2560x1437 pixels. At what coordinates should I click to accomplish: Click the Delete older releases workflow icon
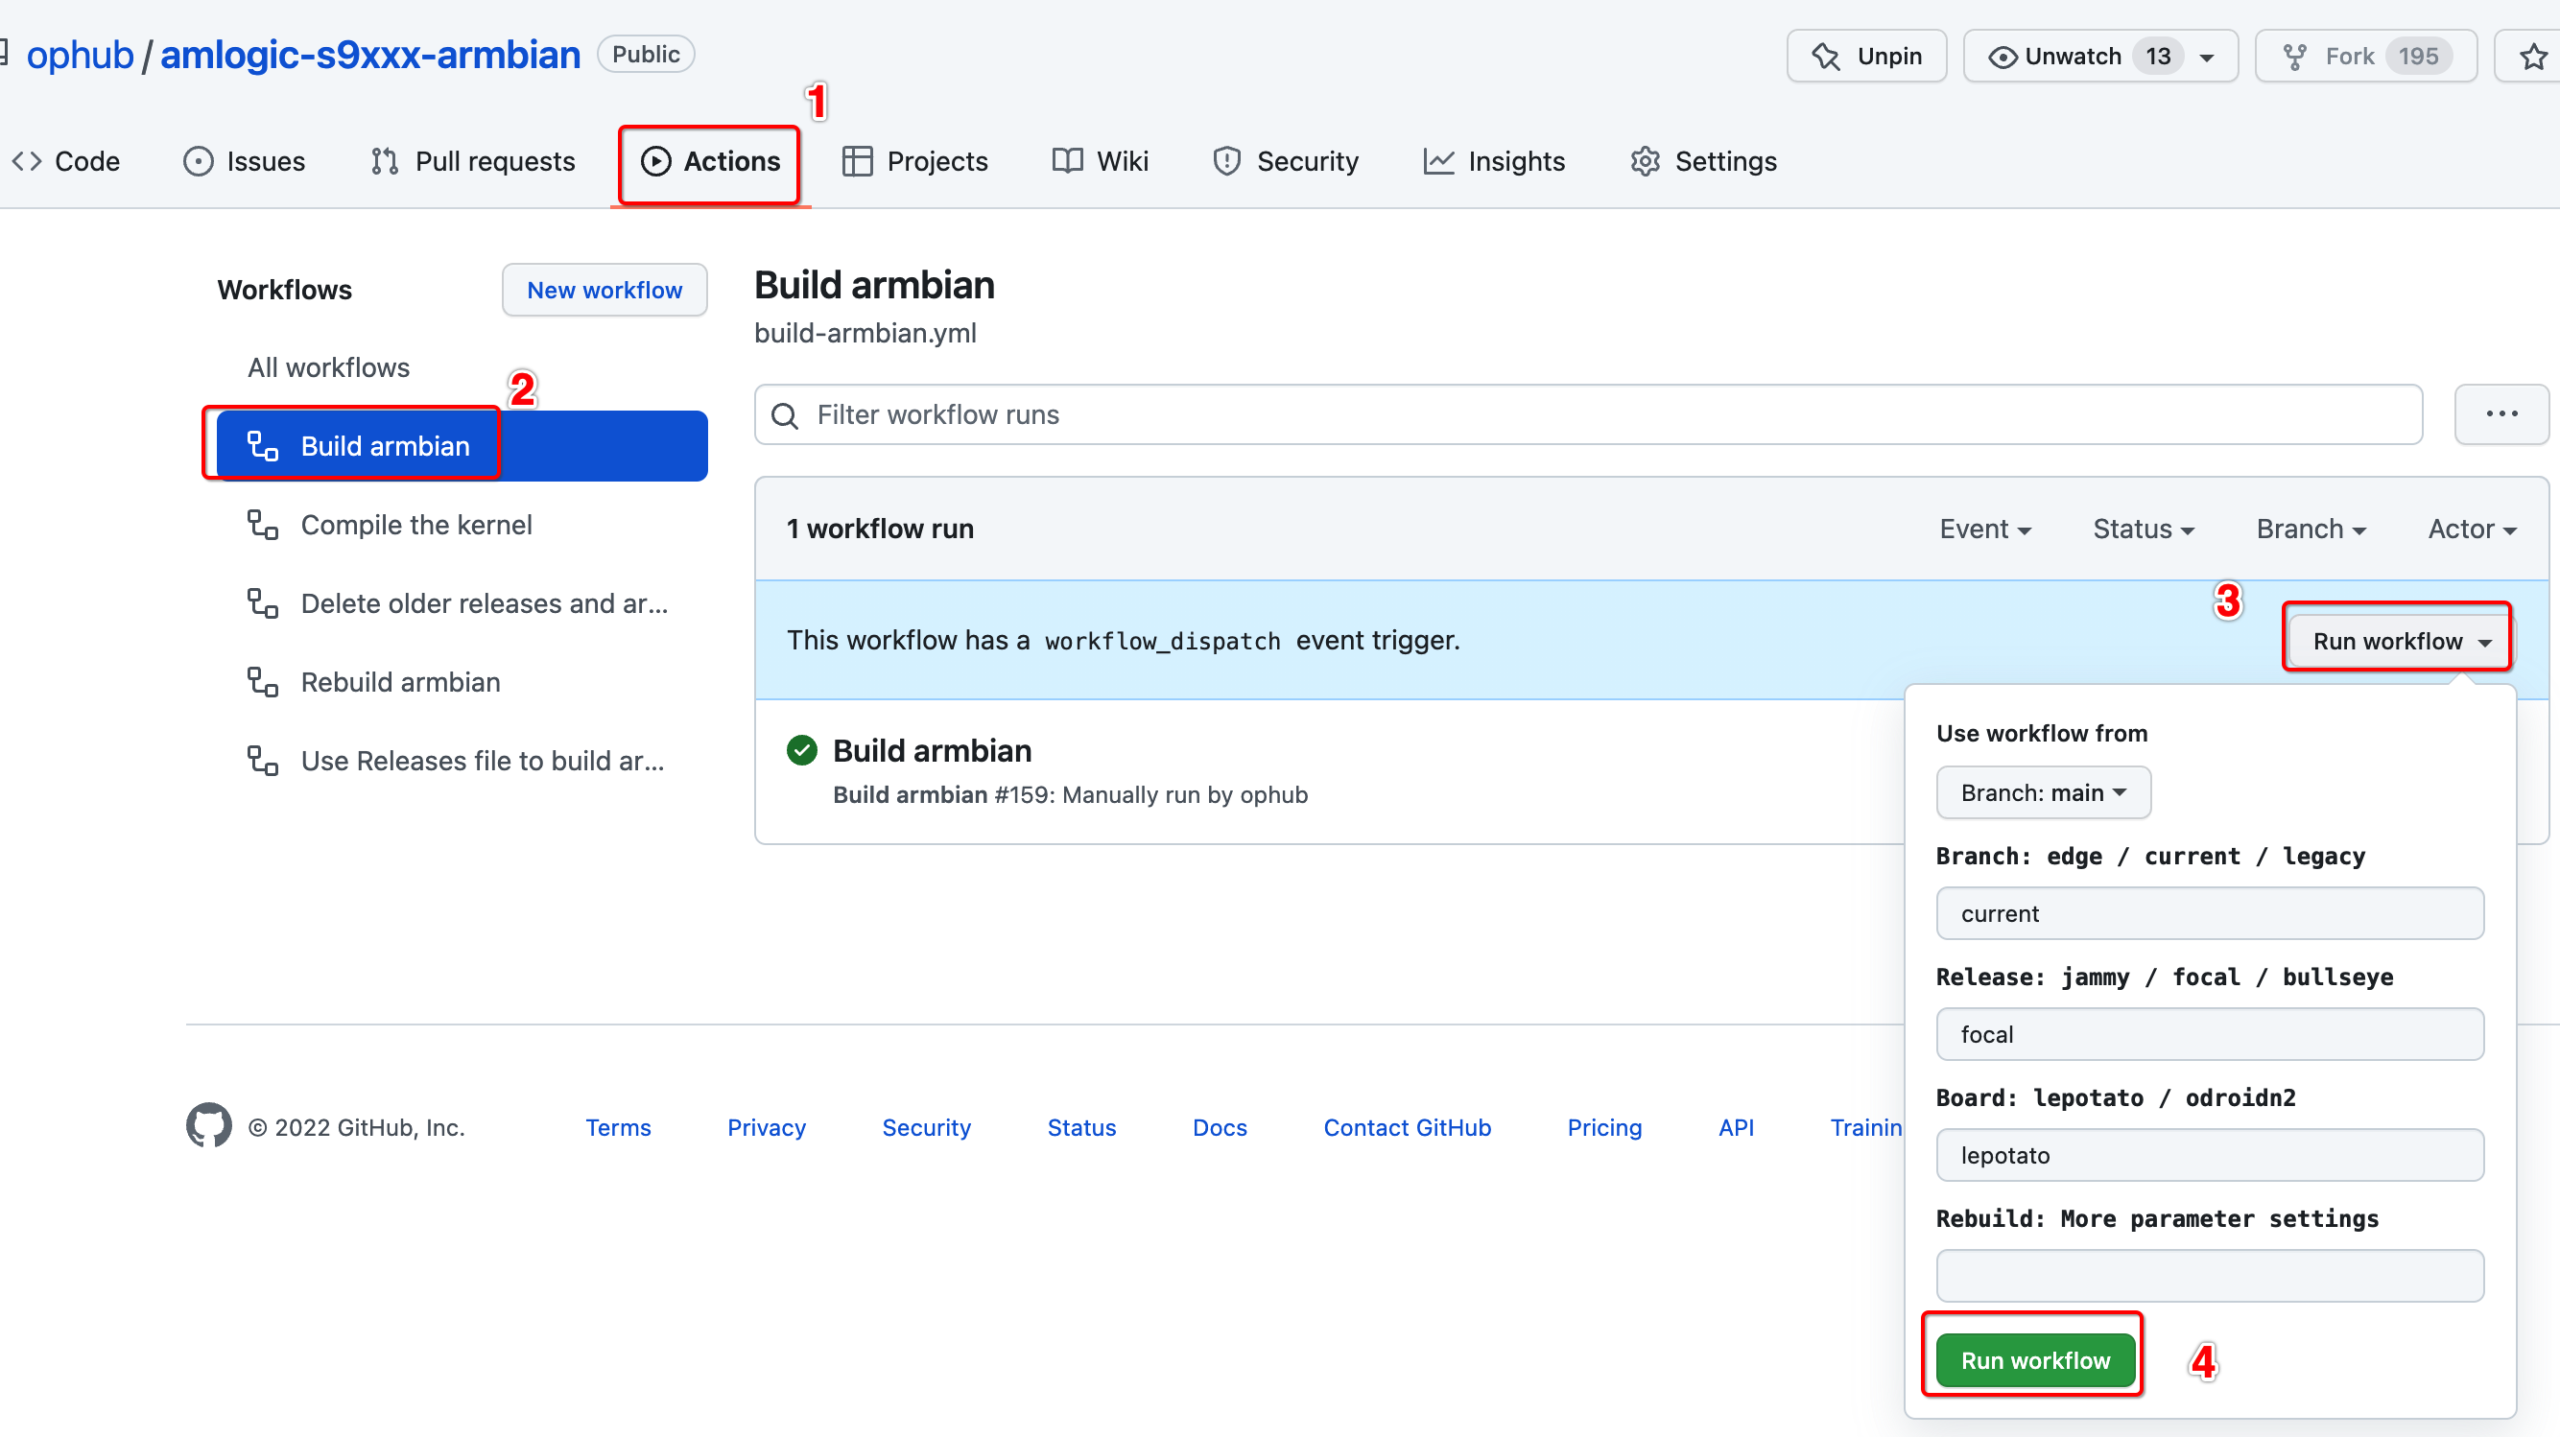pos(262,603)
